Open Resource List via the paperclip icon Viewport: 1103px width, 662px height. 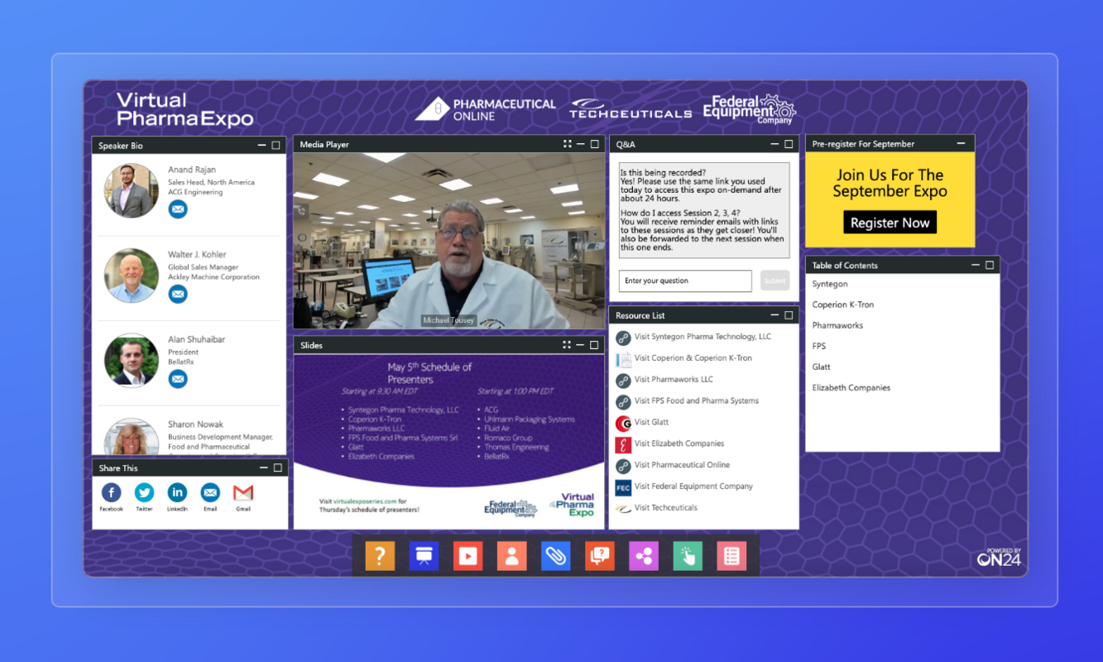[x=555, y=555]
